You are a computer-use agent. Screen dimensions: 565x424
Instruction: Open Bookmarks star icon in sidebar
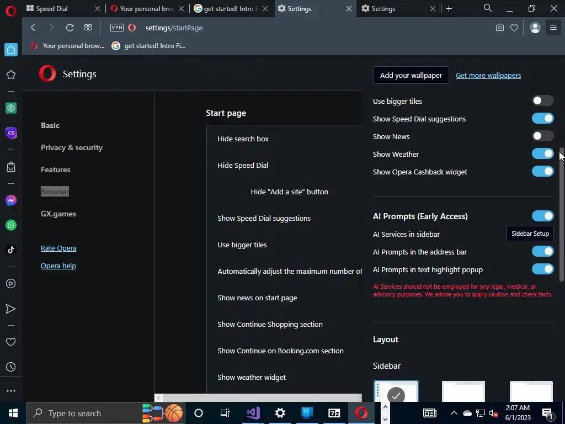[11, 75]
